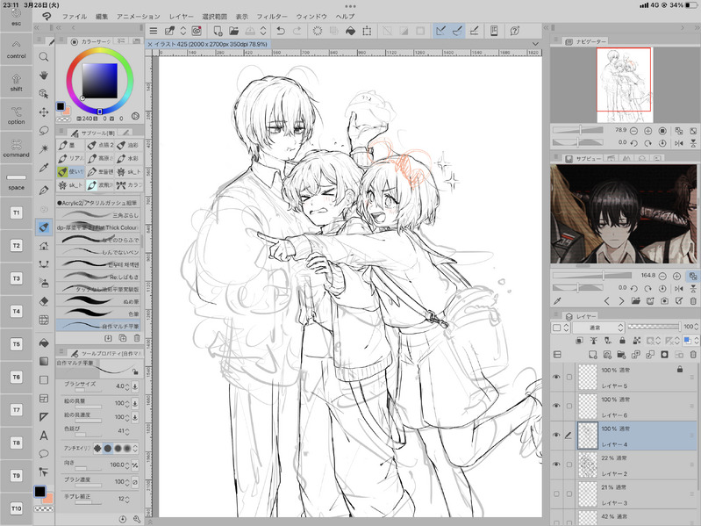Hide レイヤー5 with its eye icon

coord(556,377)
